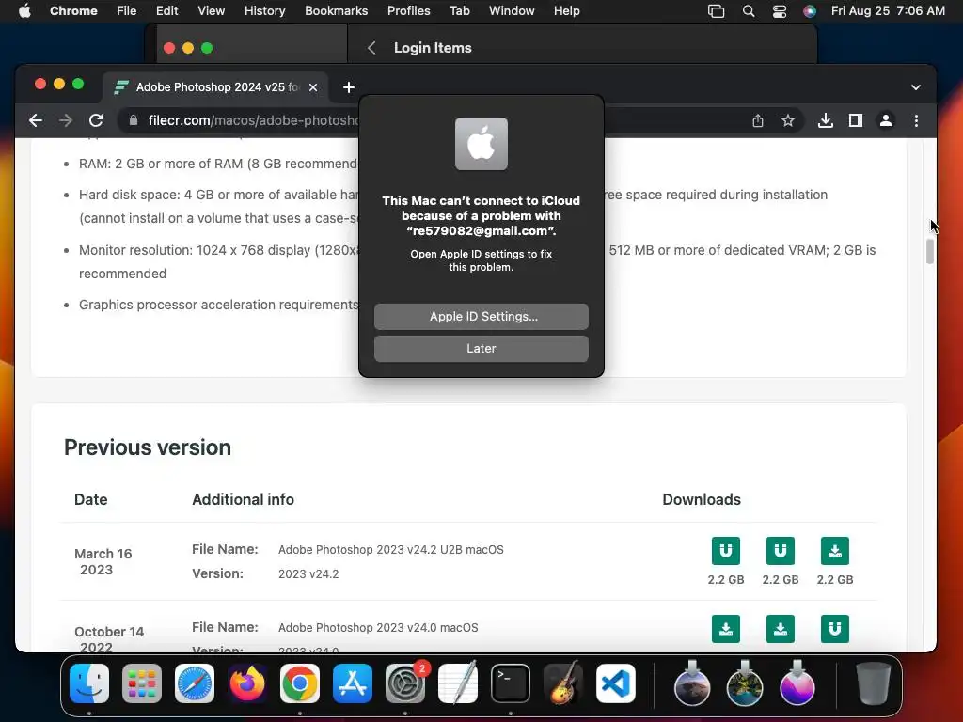Click the Big Sur installer in dock
The image size is (963, 722).
[x=745, y=683]
